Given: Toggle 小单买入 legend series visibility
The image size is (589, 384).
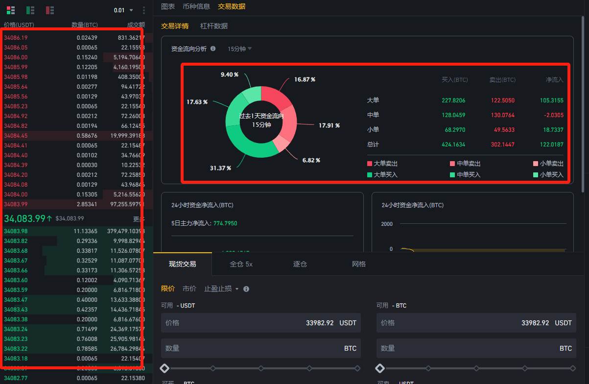Looking at the screenshot, I should click(x=548, y=175).
